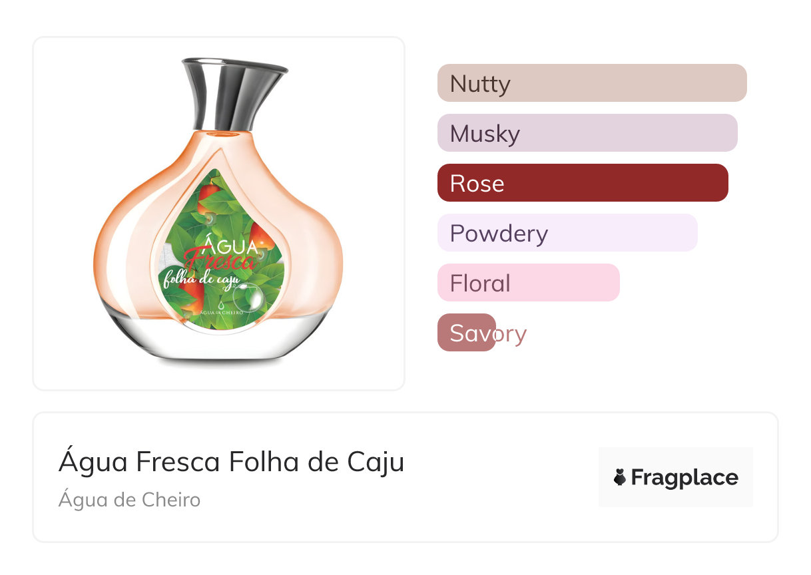Click the short Savory accord bar
The height and width of the screenshot is (575, 811).
pyautogui.click(x=467, y=333)
